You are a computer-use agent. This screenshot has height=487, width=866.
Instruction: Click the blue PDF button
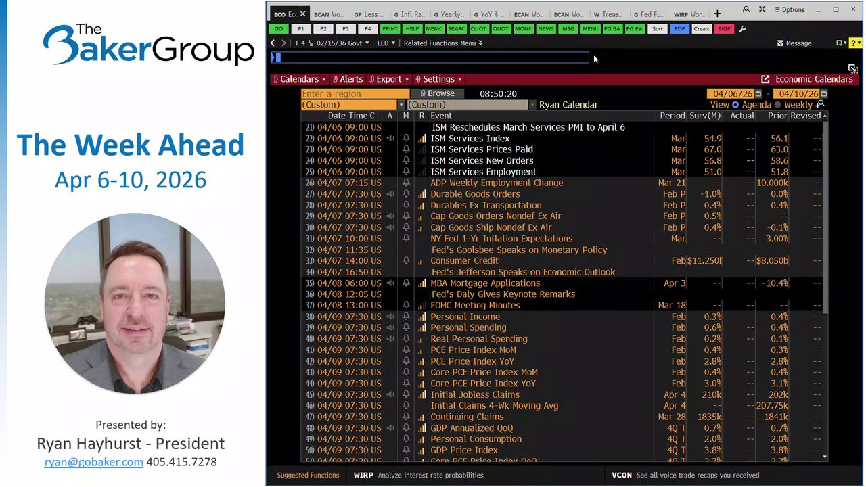[x=679, y=29]
